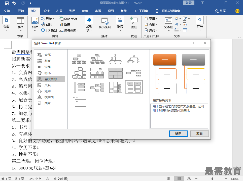The image size is (243, 181).
Task: Open the 链接 links menu
Action: click(x=120, y=24)
